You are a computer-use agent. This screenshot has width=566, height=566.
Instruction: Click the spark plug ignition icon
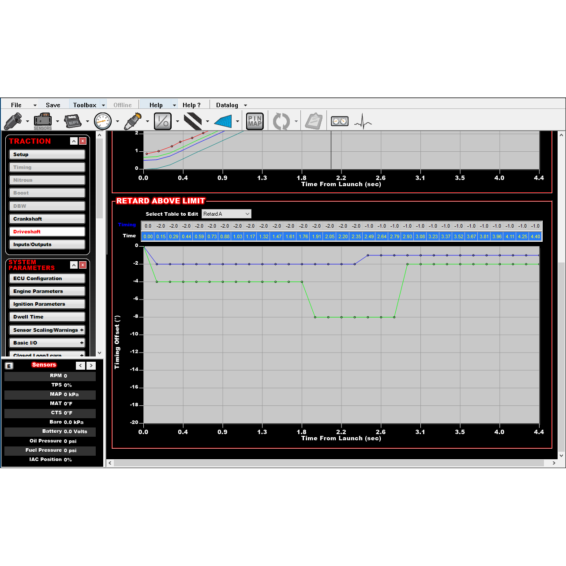pyautogui.click(x=133, y=121)
